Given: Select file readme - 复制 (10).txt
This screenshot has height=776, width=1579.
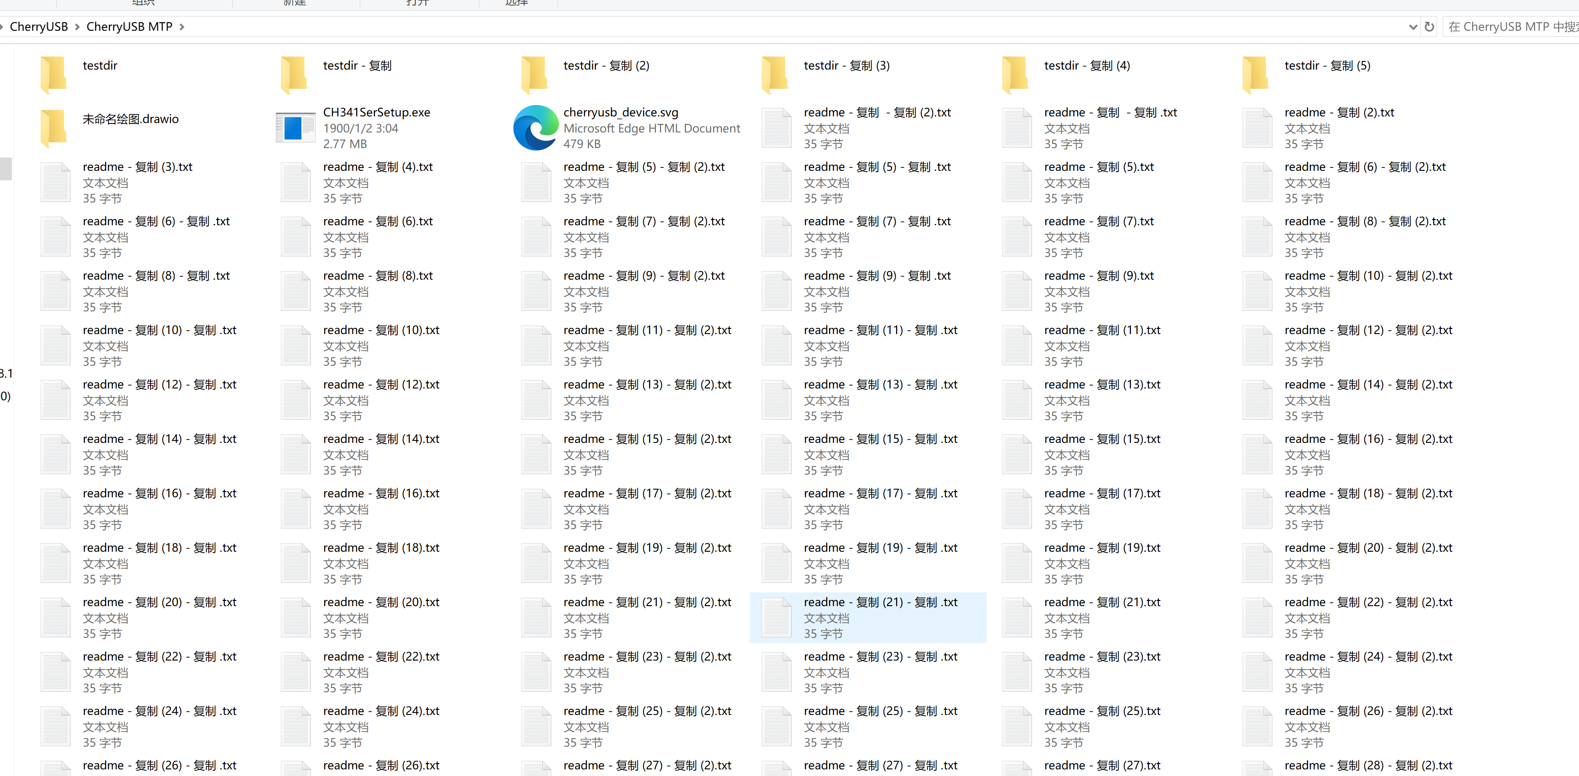Looking at the screenshot, I should coord(380,330).
